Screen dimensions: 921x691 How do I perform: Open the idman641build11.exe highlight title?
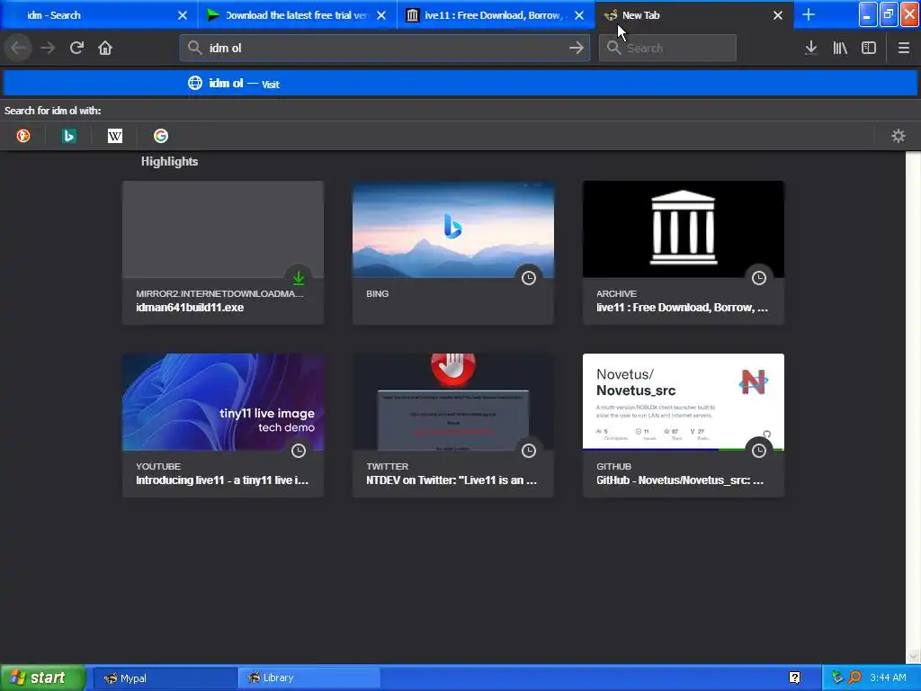(190, 308)
